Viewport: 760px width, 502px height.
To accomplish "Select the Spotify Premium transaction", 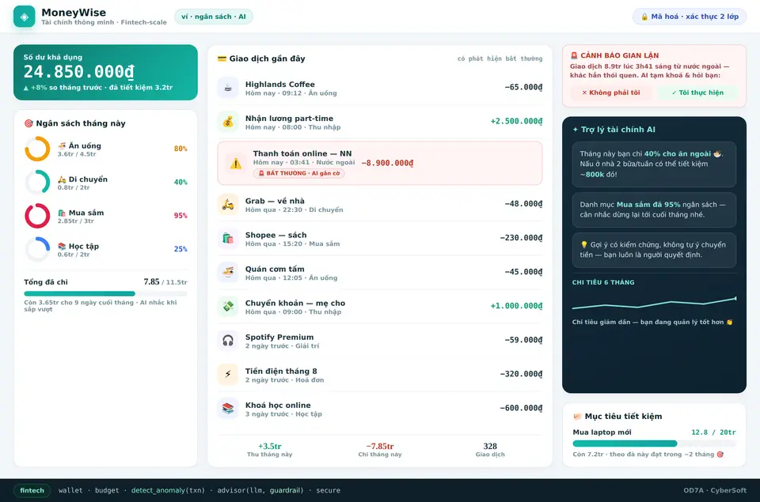I will (x=380, y=341).
